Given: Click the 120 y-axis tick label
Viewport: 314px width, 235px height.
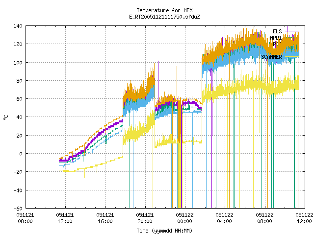Looking at the screenshot, I should (x=18, y=44).
